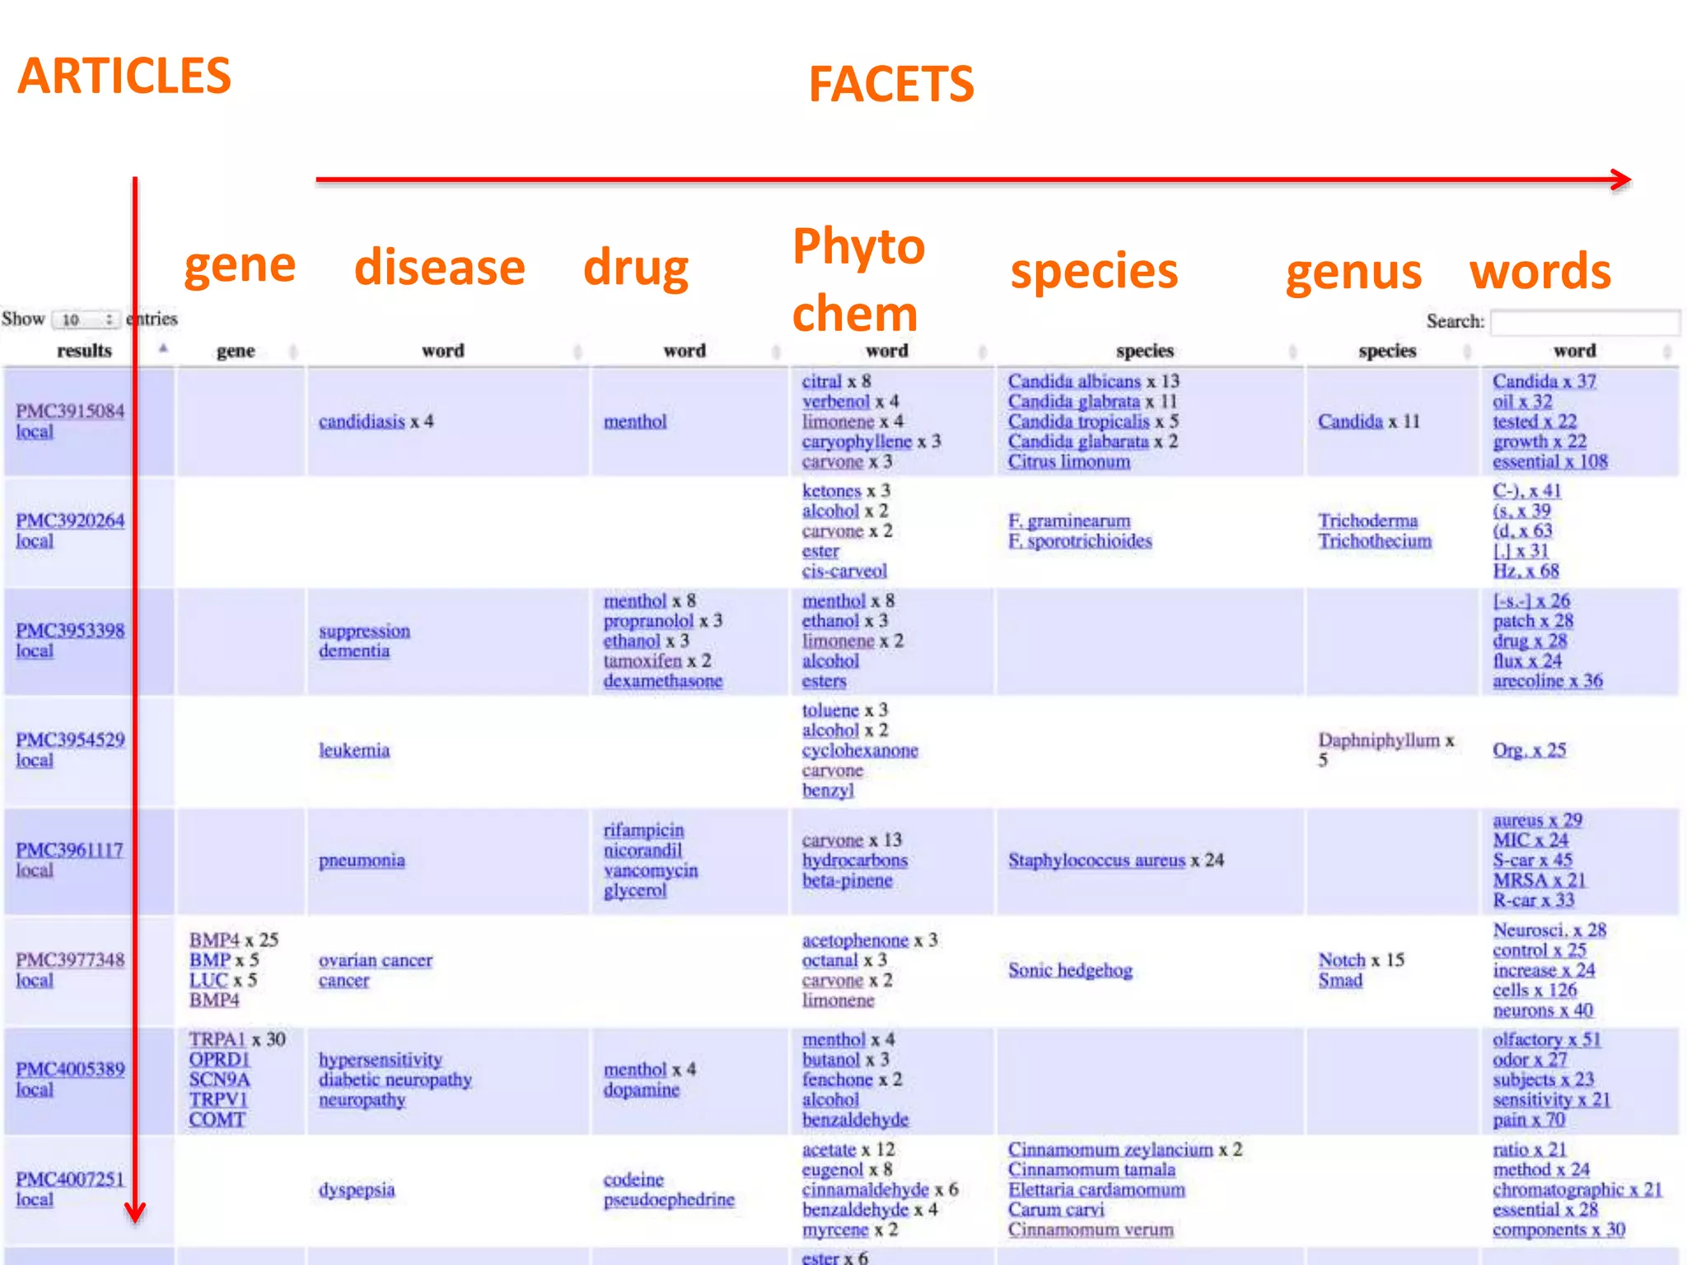Click the neurons x 40 word link
Screen dimensions: 1687x1265
[x=1543, y=1010]
